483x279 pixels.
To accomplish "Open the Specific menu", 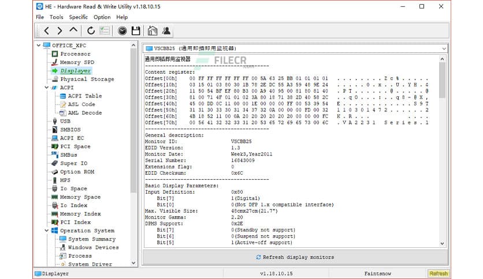I will pos(78,17).
